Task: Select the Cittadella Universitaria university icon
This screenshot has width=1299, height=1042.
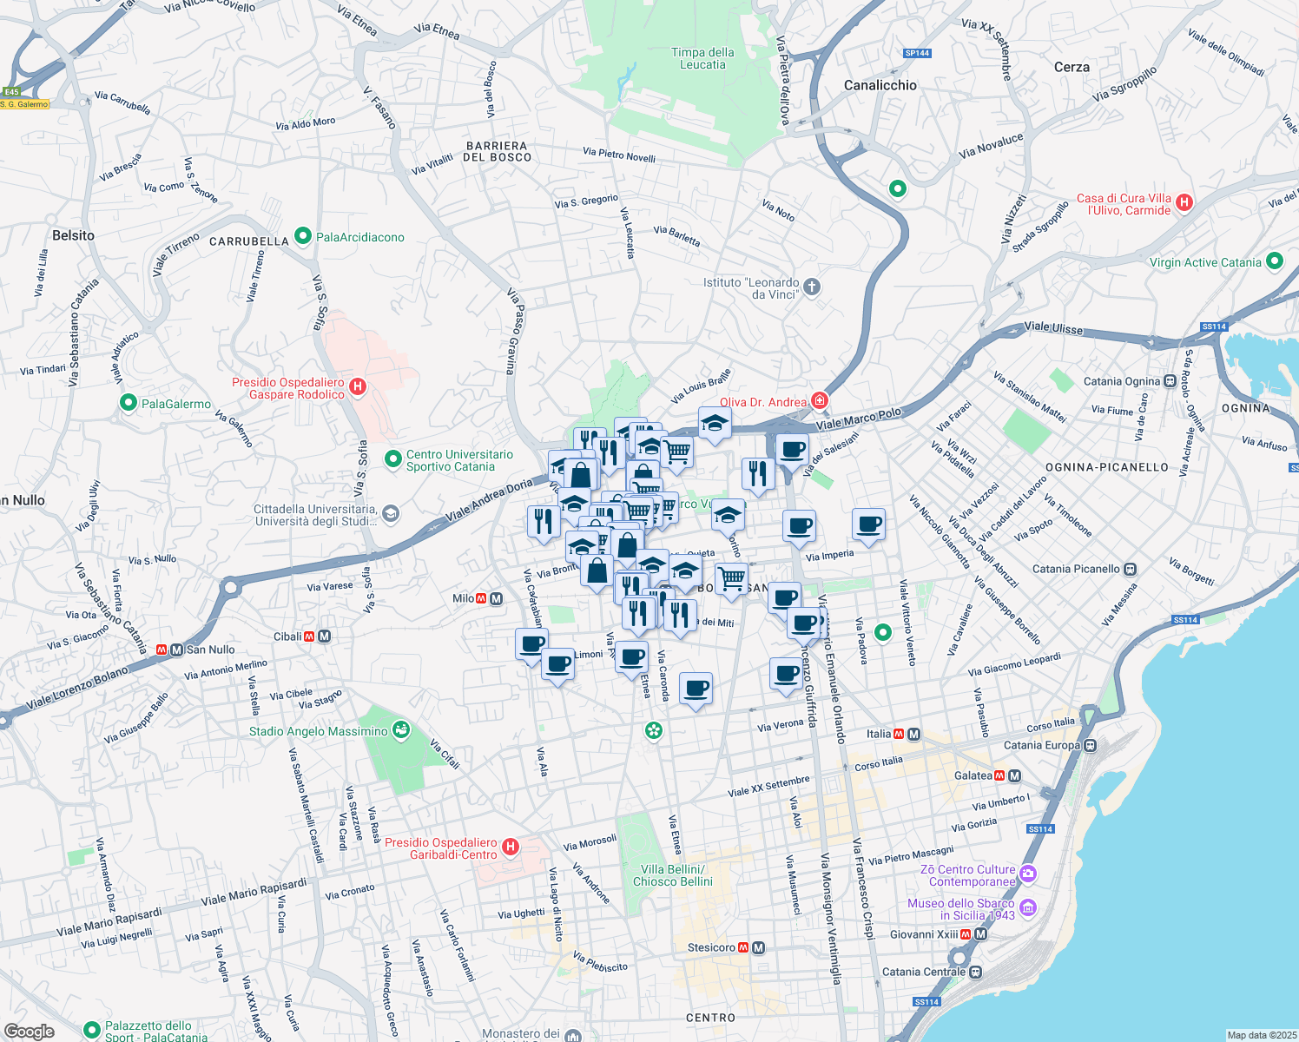Action: (391, 514)
